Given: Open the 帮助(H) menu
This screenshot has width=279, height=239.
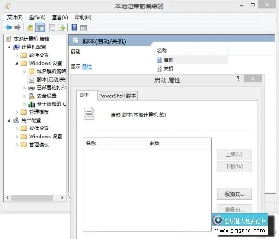Looking at the screenshot, I should point(83,17).
